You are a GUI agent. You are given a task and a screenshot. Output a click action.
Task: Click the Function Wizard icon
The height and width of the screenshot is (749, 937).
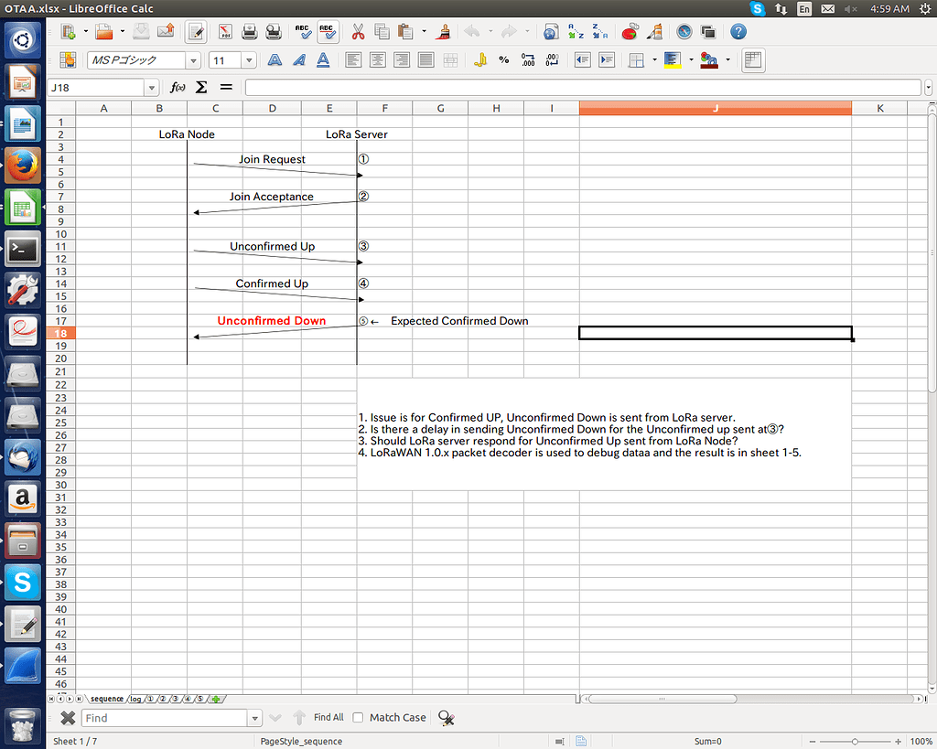click(x=178, y=88)
